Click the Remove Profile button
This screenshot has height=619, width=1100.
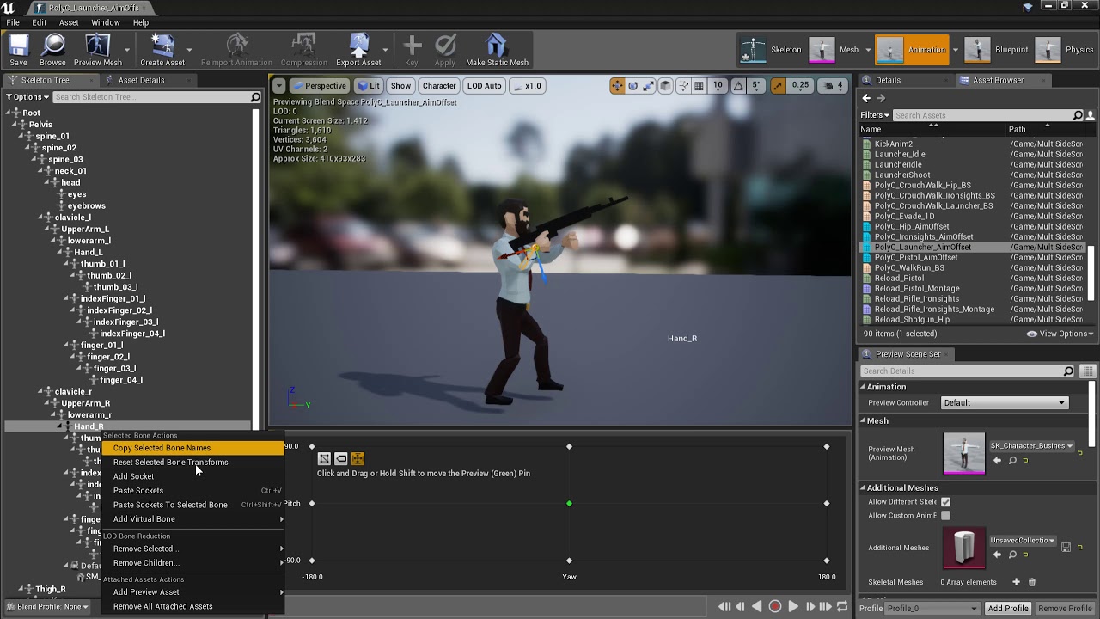point(1065,608)
